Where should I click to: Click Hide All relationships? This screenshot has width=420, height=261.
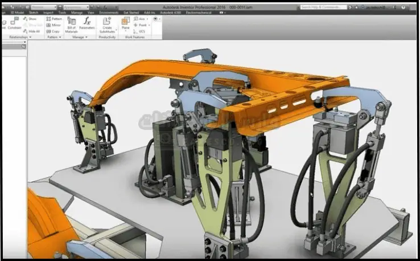pyautogui.click(x=32, y=31)
